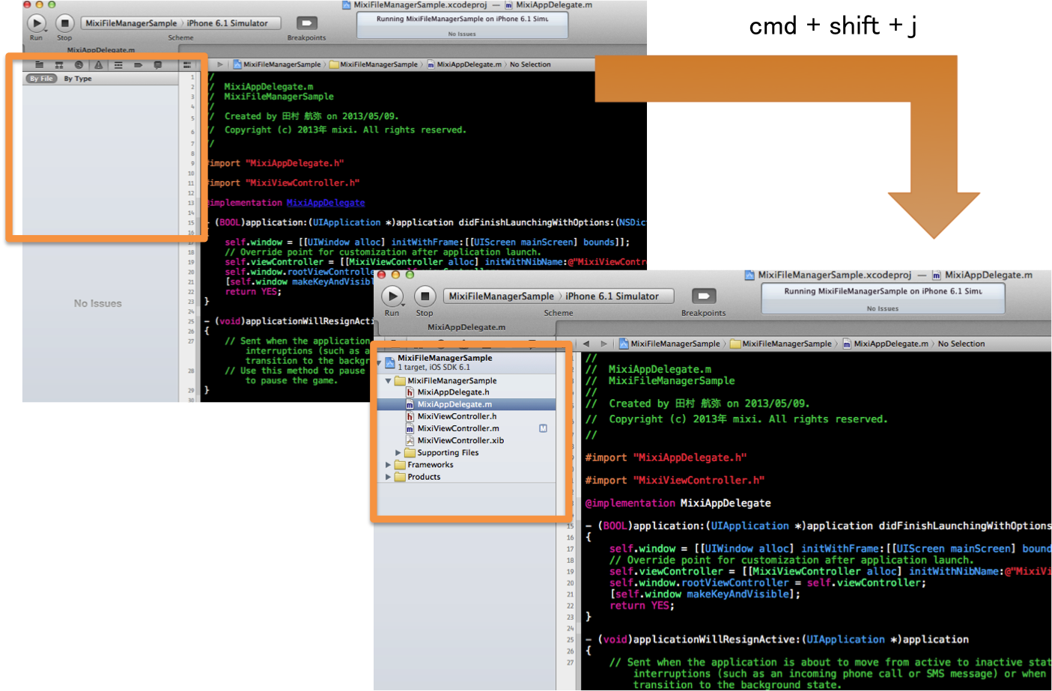Image resolution: width=1052 pixels, height=691 pixels.
Task: Expand Products disclosure triangle
Action: [388, 477]
